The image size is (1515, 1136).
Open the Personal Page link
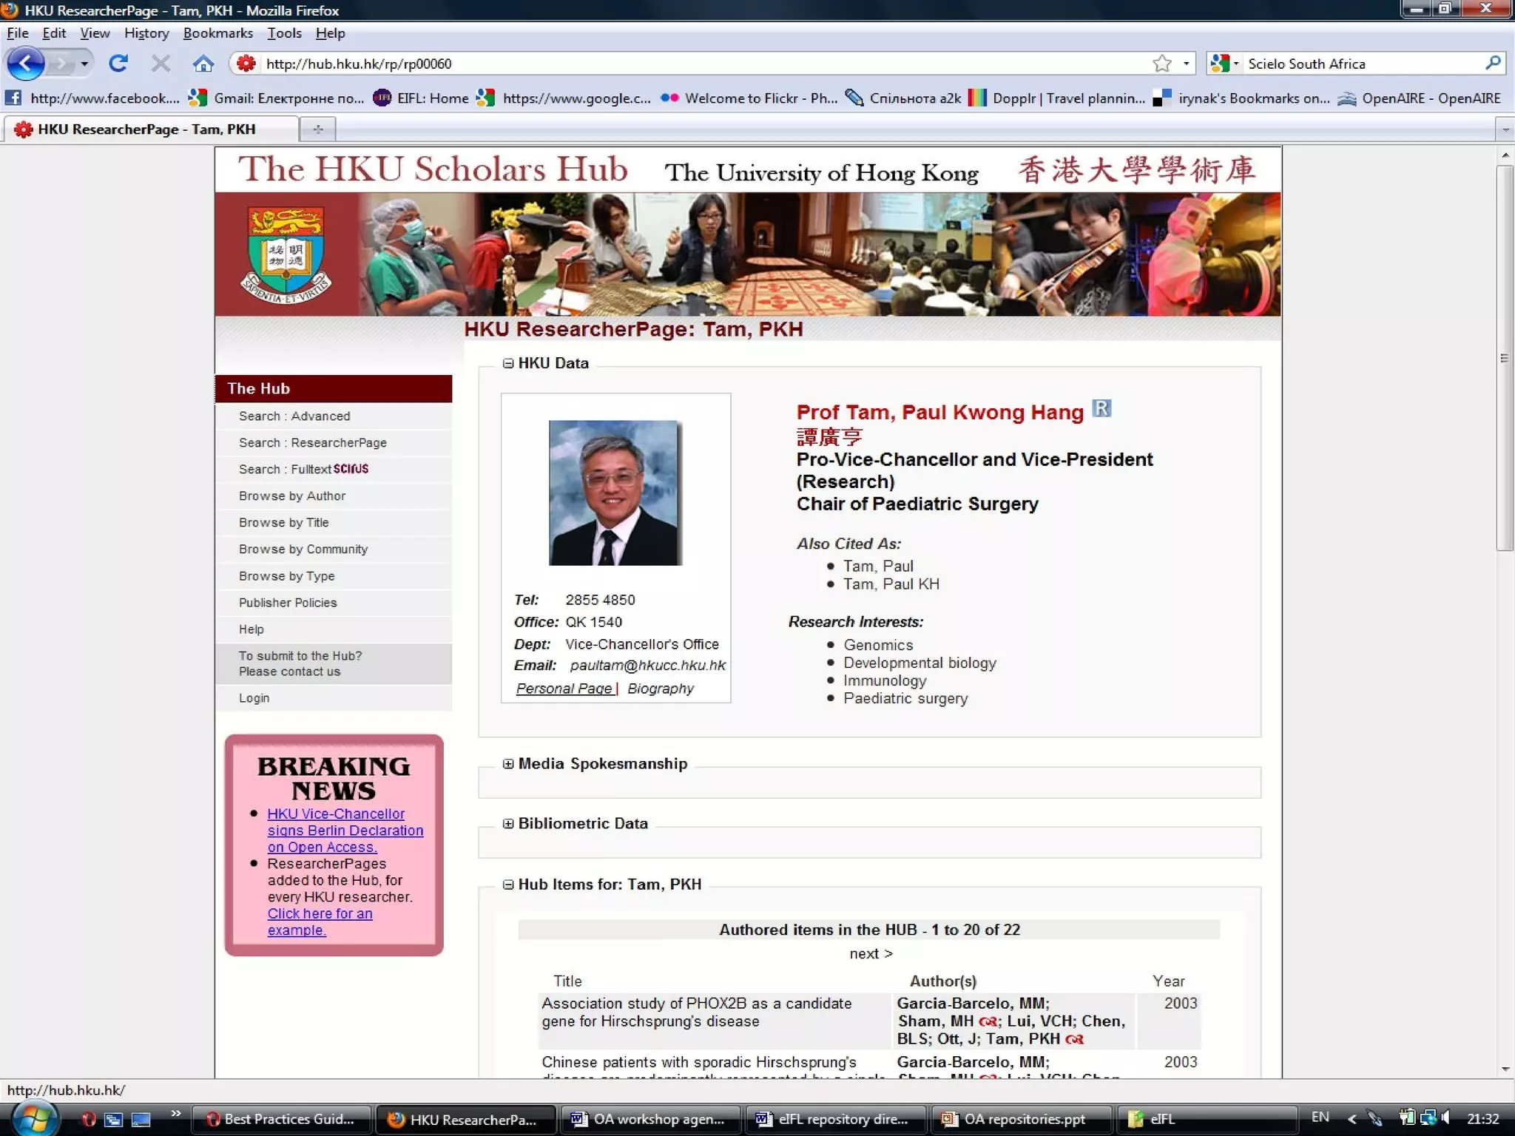pos(564,689)
